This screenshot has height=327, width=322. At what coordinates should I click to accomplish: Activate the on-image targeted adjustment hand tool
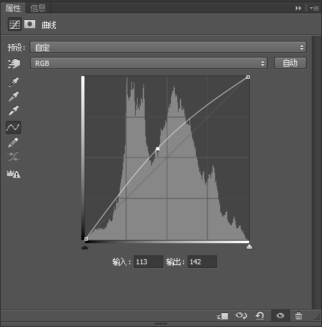13,63
